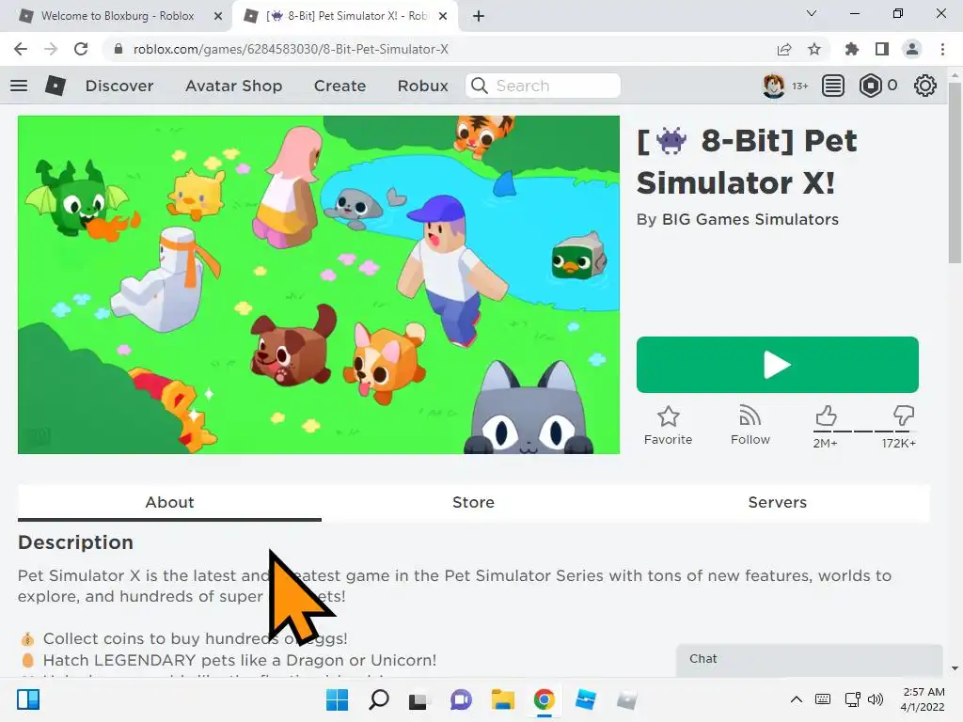Click the address bar URL

pyautogui.click(x=291, y=49)
